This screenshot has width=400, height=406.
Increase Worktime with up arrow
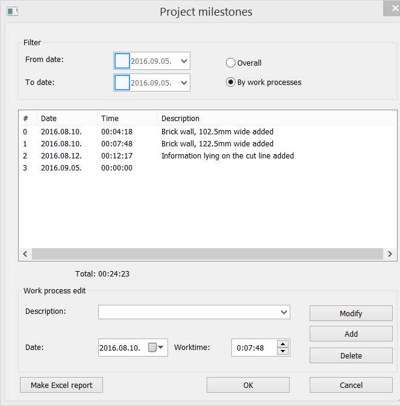(x=283, y=344)
